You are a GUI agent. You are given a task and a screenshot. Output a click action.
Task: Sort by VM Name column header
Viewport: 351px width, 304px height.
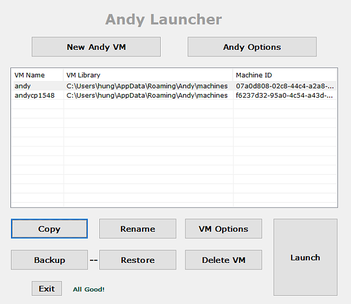point(37,75)
